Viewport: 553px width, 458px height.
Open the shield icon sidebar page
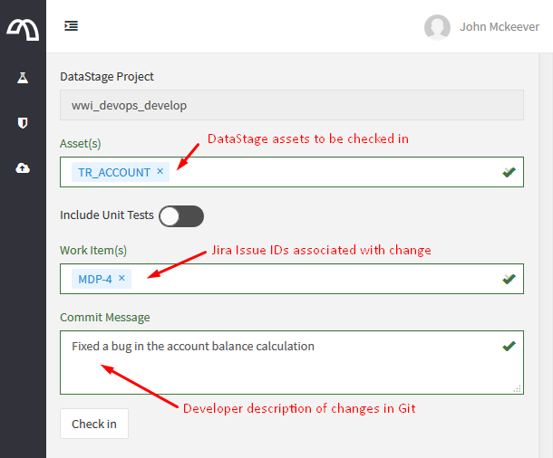23,122
